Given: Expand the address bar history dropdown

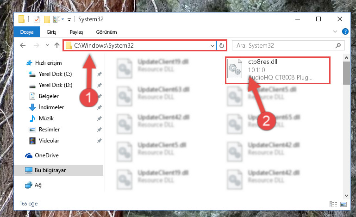Looking at the screenshot, I should point(212,46).
